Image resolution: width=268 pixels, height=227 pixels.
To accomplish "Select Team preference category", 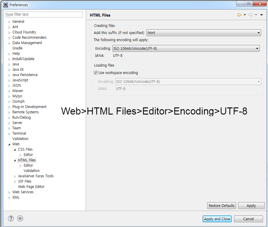I will point(17,128).
